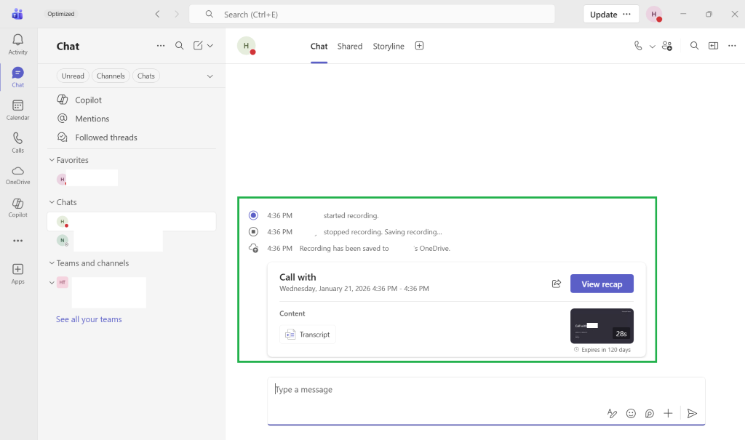The width and height of the screenshot is (745, 440).
Task: Filter chat list by Channels
Action: (111, 76)
